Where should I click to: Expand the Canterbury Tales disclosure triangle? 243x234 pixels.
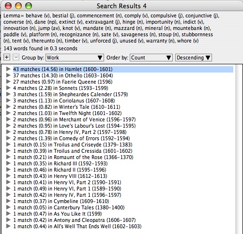[8, 207]
